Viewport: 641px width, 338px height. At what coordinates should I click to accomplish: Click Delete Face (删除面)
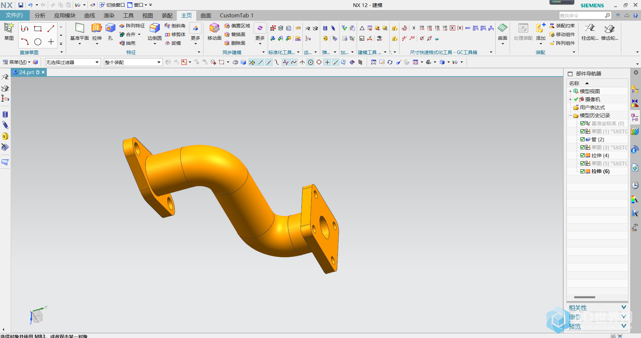click(x=235, y=43)
